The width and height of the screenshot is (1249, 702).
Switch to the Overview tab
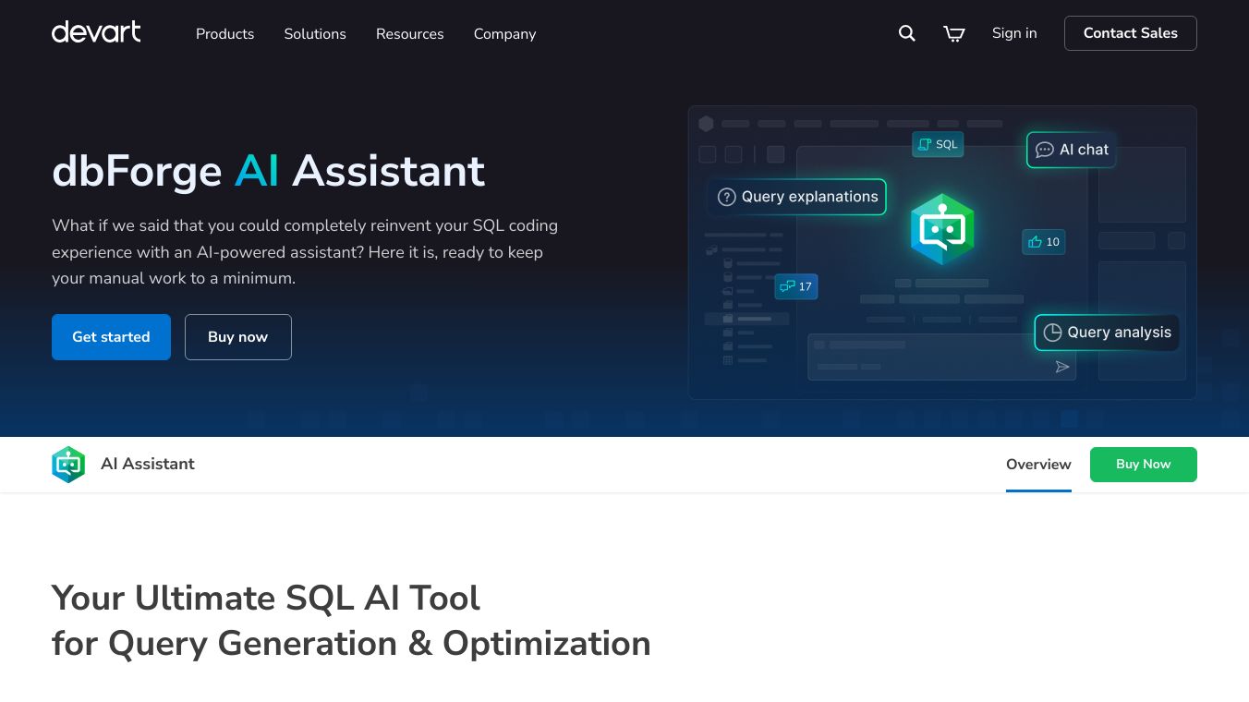click(x=1038, y=465)
